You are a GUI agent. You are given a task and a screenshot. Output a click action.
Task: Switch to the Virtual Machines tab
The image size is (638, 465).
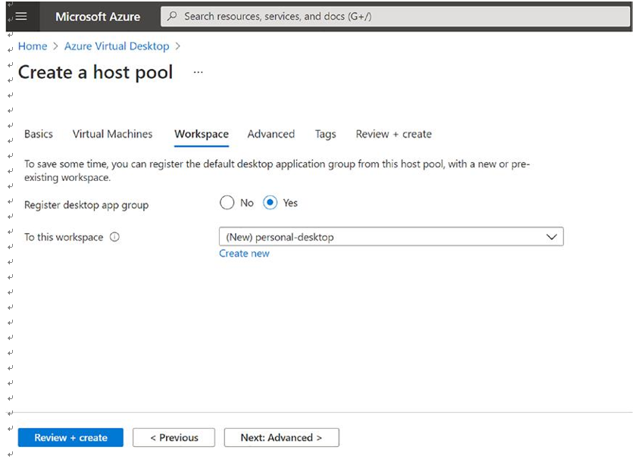click(113, 134)
